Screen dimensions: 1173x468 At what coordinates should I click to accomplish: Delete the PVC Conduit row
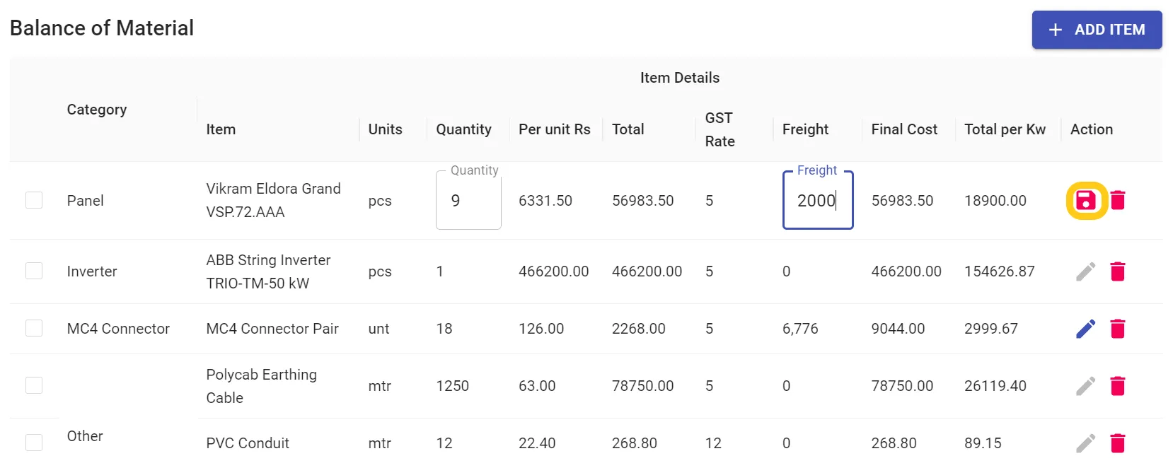click(1118, 443)
